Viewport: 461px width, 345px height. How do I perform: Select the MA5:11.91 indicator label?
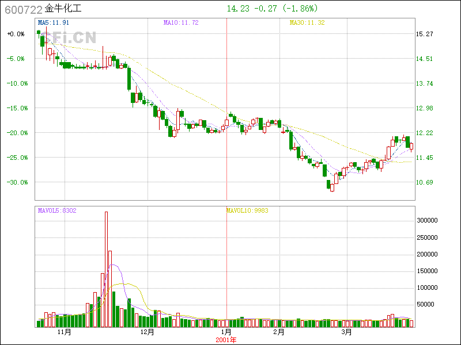(x=54, y=23)
